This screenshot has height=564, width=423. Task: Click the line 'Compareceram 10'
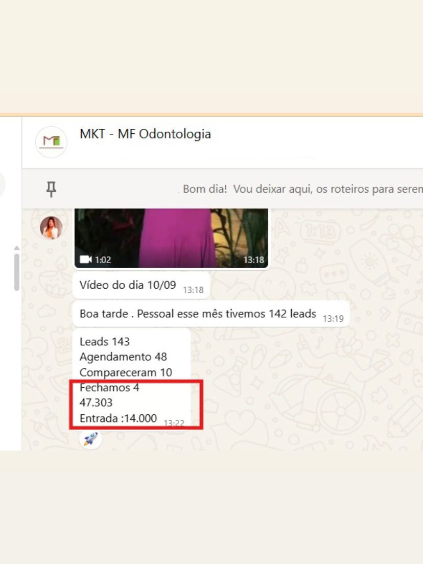click(x=126, y=372)
